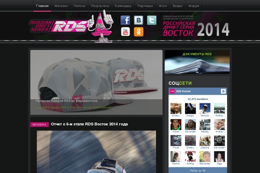Open member Nikolay's avatar
260x173 pixels.
click(x=205, y=125)
